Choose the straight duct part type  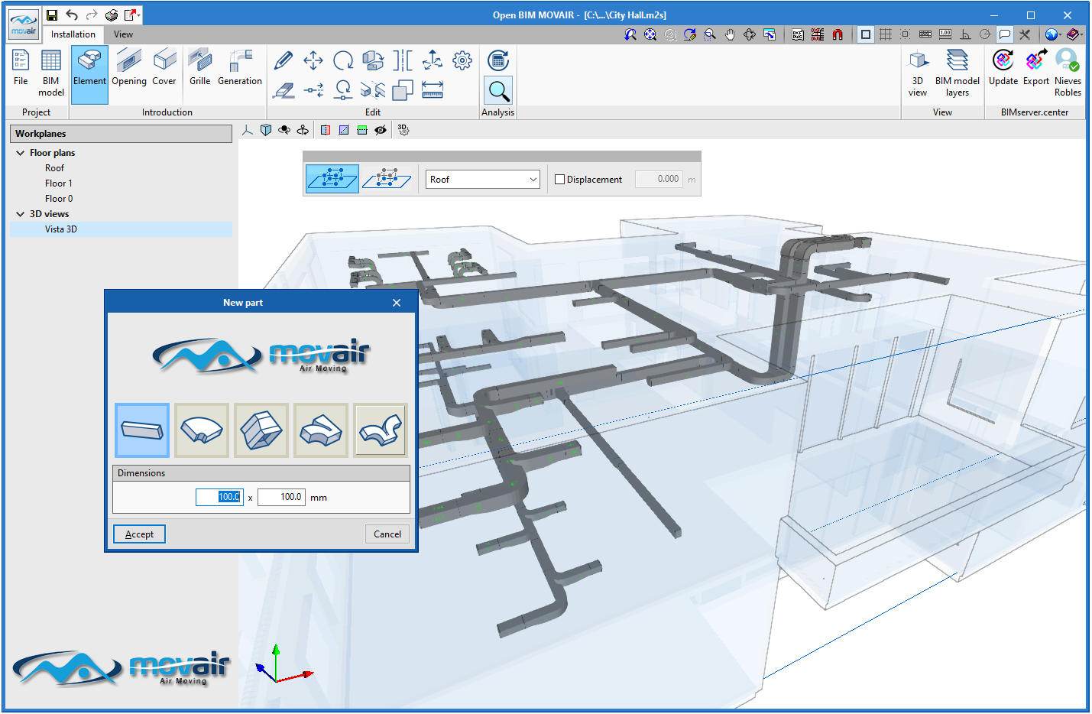[x=142, y=430]
